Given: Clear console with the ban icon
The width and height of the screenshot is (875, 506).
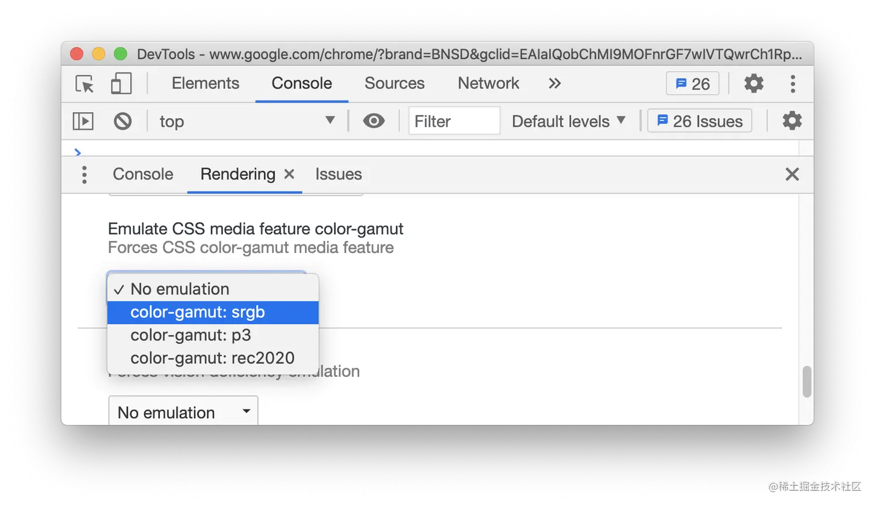Looking at the screenshot, I should click(123, 121).
